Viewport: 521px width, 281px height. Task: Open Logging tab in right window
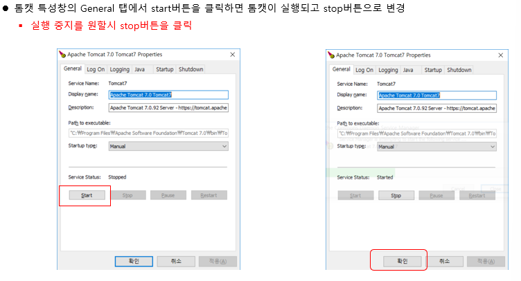click(388, 70)
